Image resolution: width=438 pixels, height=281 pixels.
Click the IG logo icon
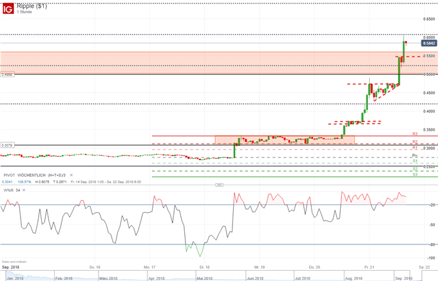[8, 9]
